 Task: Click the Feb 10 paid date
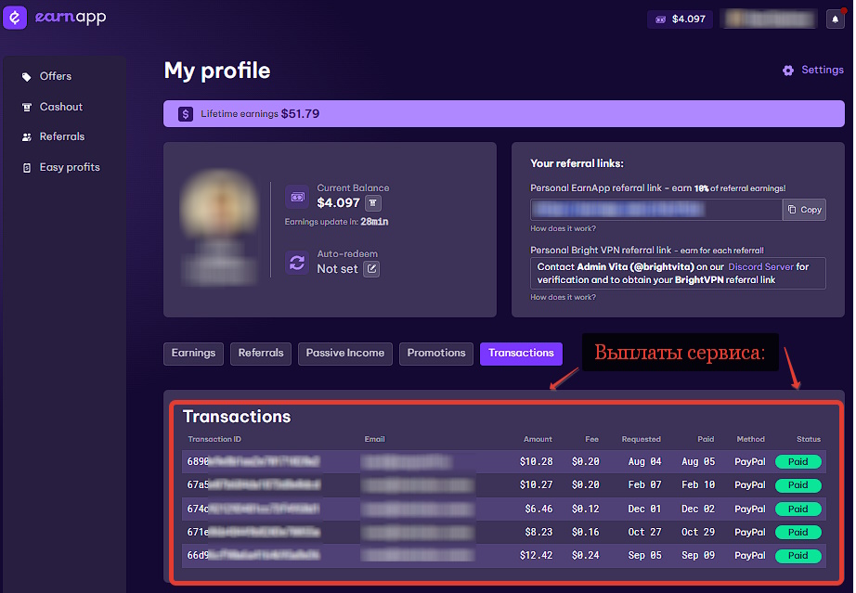697,485
